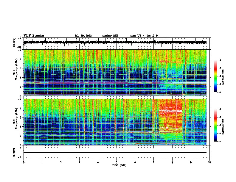The width and height of the screenshot is (236, 182).
Task: Click the flat ch.3 voltage trace line
Action: click(115, 152)
